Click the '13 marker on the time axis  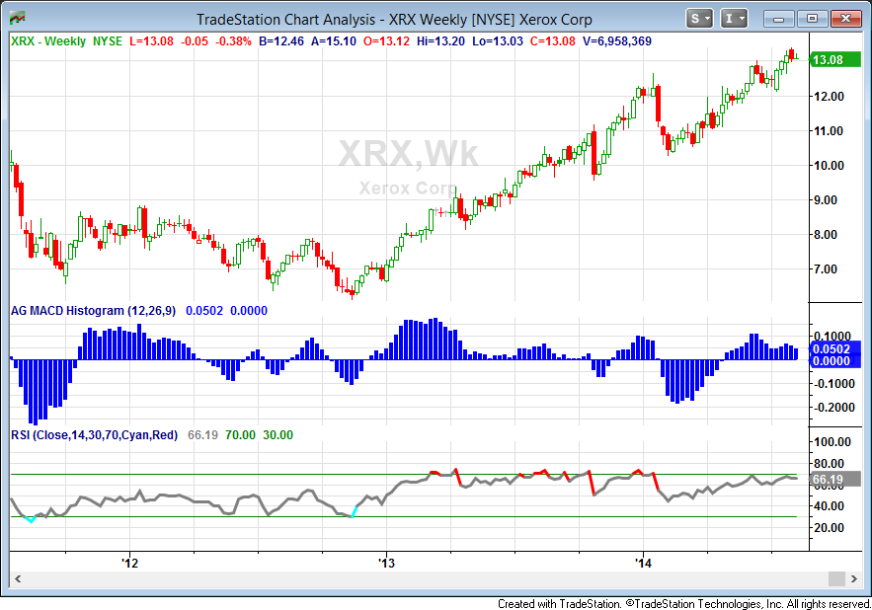[386, 563]
